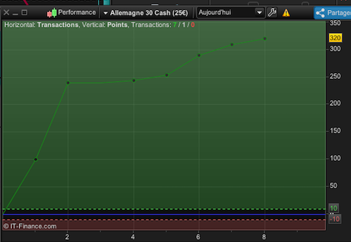Click the yellow 320 value marker
The height and width of the screenshot is (242, 351).
335,38
